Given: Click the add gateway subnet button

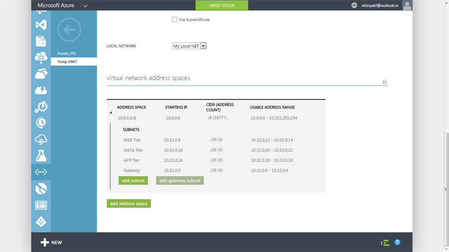Looking at the screenshot, I should (180, 181).
